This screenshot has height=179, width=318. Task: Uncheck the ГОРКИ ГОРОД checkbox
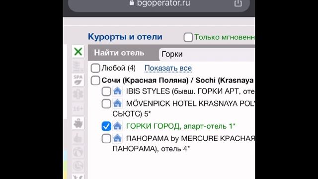tap(106, 126)
